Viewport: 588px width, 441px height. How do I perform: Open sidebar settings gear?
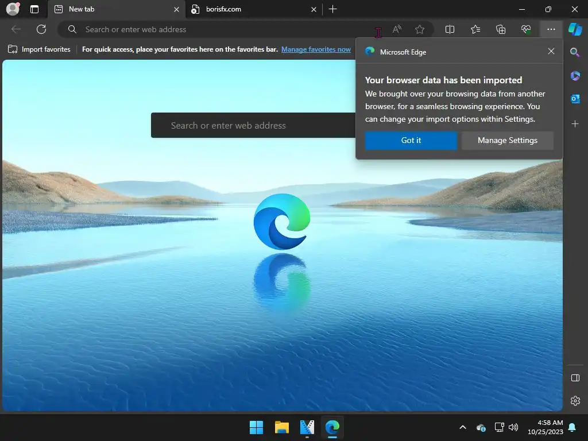pyautogui.click(x=575, y=401)
